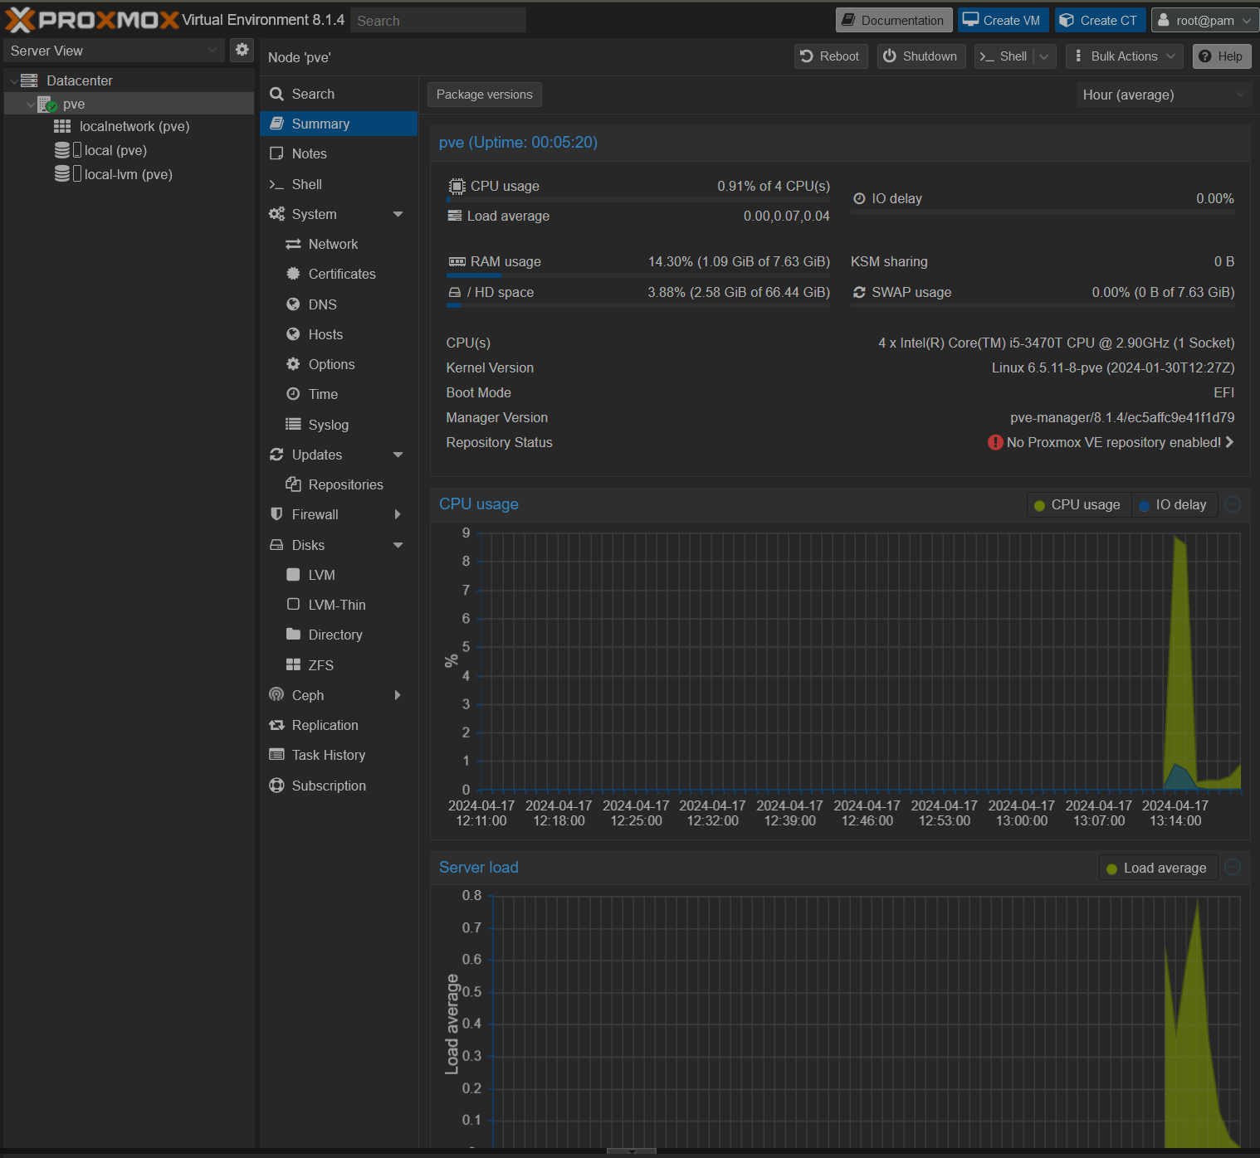1260x1158 pixels.
Task: Click the Load average list icon
Action: [454, 216]
